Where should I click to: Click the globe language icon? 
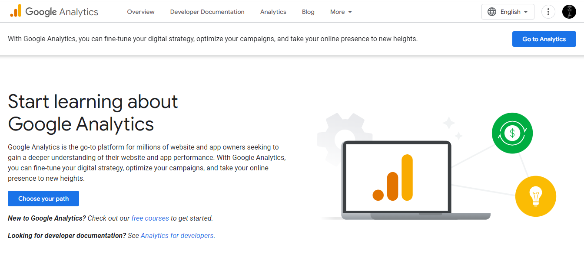coord(492,12)
